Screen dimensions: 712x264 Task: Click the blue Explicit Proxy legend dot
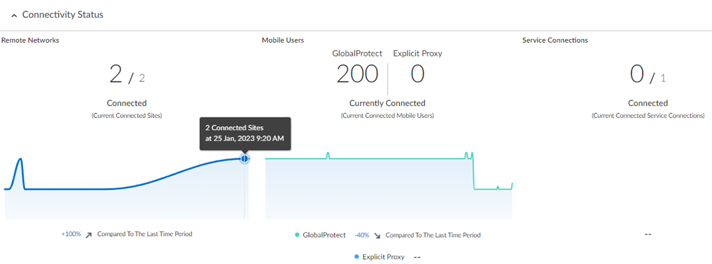pos(356,257)
